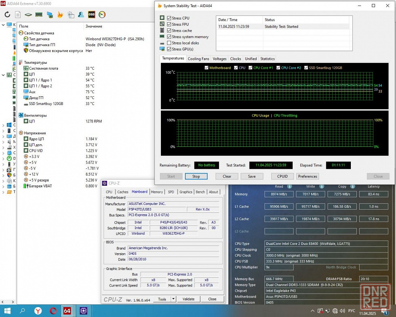Viewport: 396px width, 317px height.
Task: Launch the memory module benchmark toolbar icon
Action: point(39,14)
